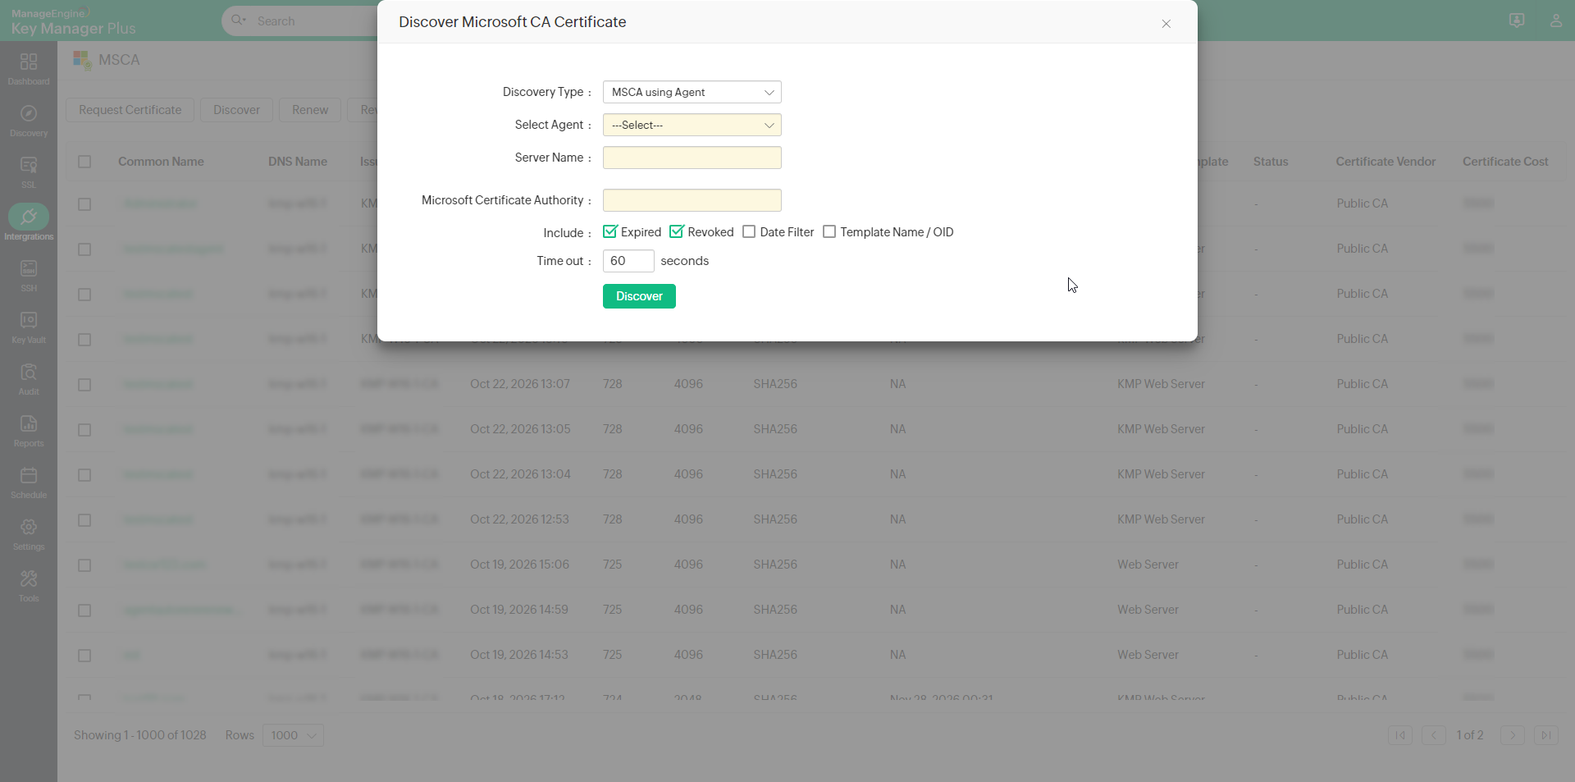
Task: Click the Request Certificate tab button
Action: point(130,110)
